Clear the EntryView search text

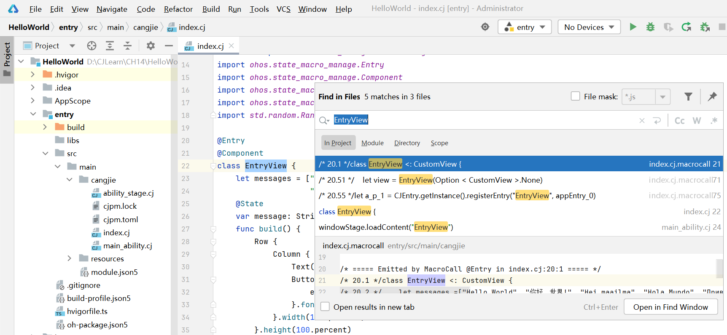pos(642,120)
